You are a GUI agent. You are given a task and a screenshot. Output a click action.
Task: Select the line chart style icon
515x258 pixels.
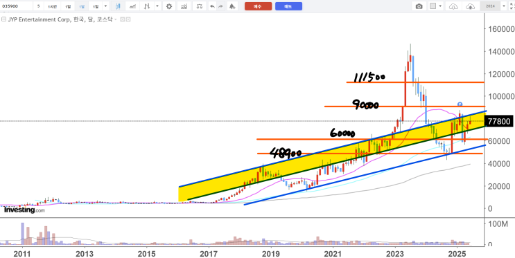tap(133, 6)
